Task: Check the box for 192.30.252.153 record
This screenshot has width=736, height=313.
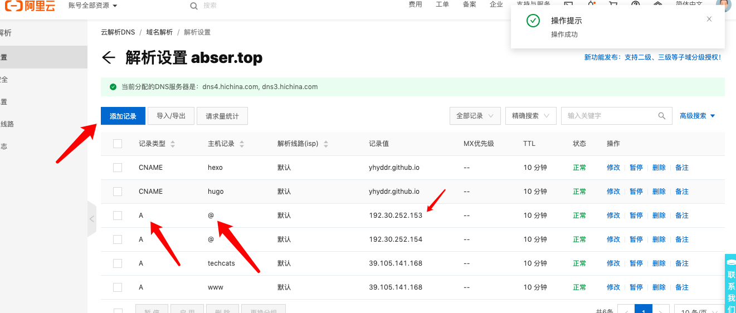Action: point(118,216)
